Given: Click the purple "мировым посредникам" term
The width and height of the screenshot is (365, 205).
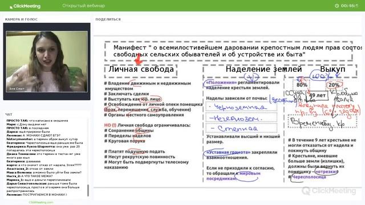Looking at the screenshot, I should [x=233, y=176].
